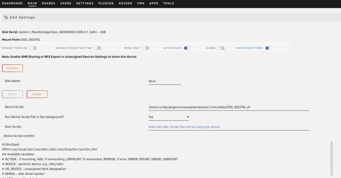Click the Show Partitions label
This screenshot has width=341, height=178.
point(250,48)
